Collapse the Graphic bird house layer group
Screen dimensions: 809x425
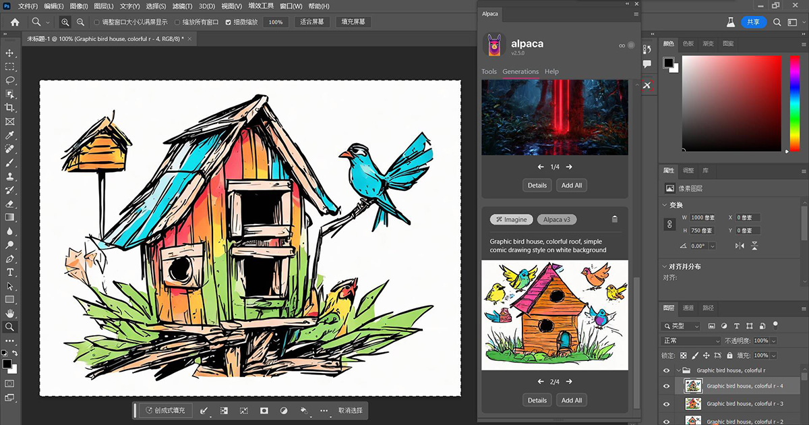coord(677,370)
